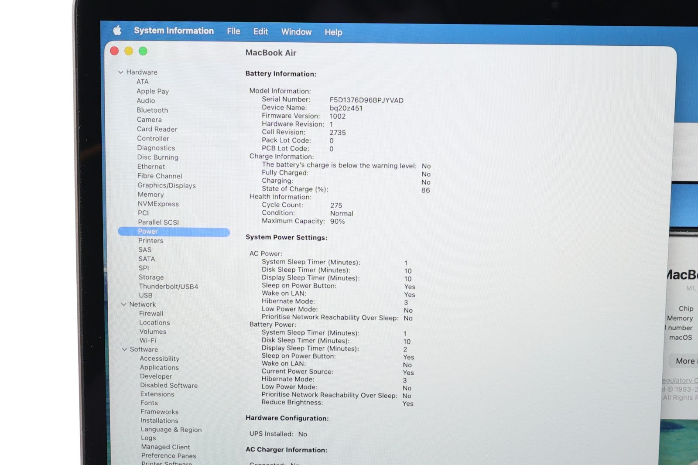Select Memory in the sidebar
Image resolution: width=698 pixels, height=465 pixels.
click(x=151, y=195)
